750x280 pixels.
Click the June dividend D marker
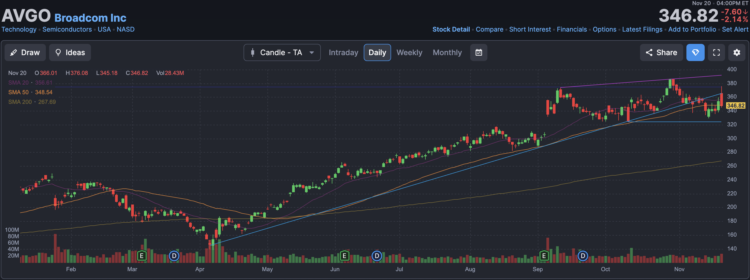[377, 256]
